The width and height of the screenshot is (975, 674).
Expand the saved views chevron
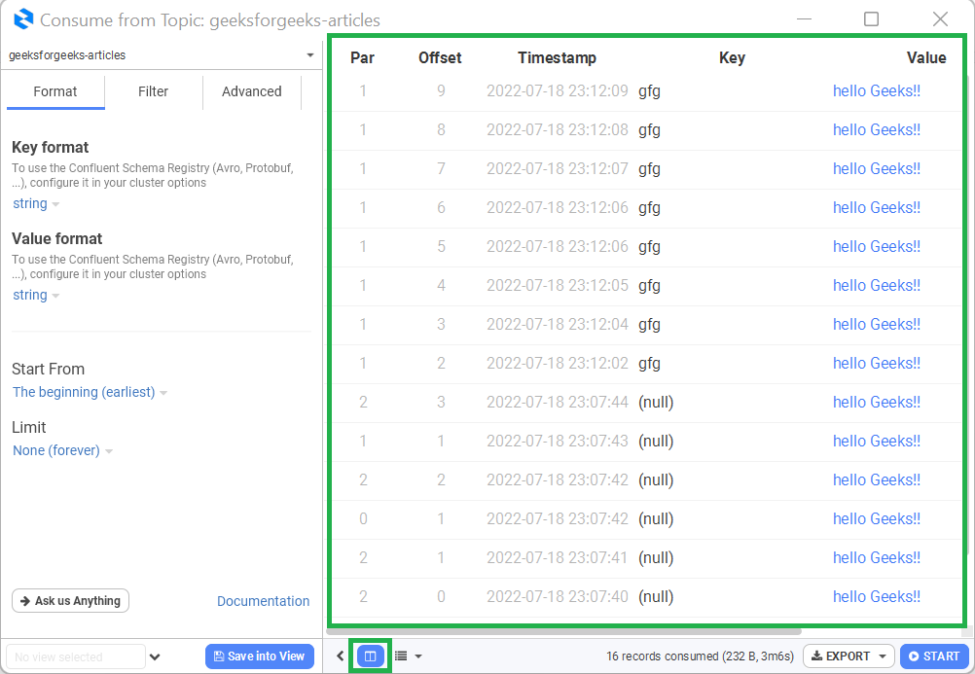pos(155,656)
